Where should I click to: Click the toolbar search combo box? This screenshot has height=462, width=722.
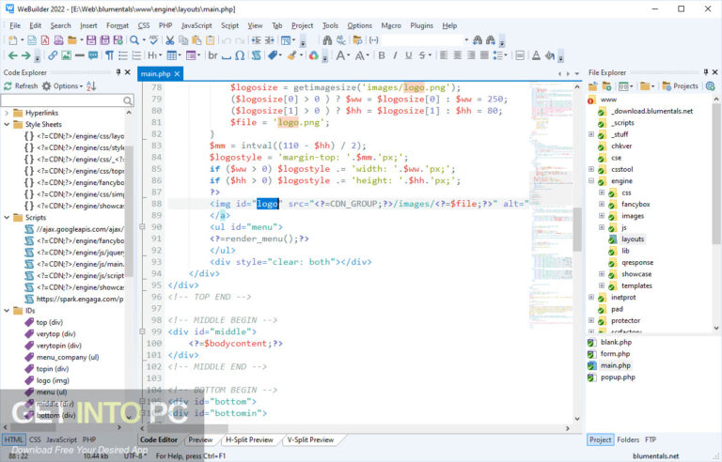[x=426, y=40]
